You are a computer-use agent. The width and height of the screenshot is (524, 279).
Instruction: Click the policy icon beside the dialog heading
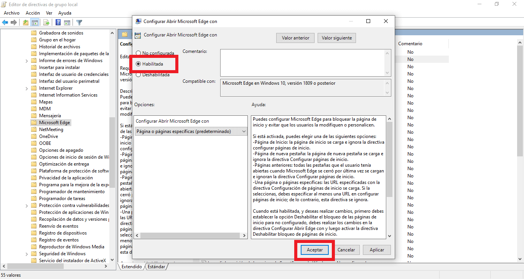[138, 35]
